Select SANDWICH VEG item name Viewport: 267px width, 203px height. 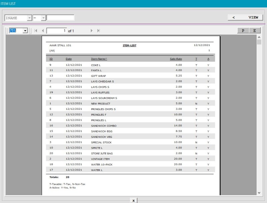click(101, 137)
